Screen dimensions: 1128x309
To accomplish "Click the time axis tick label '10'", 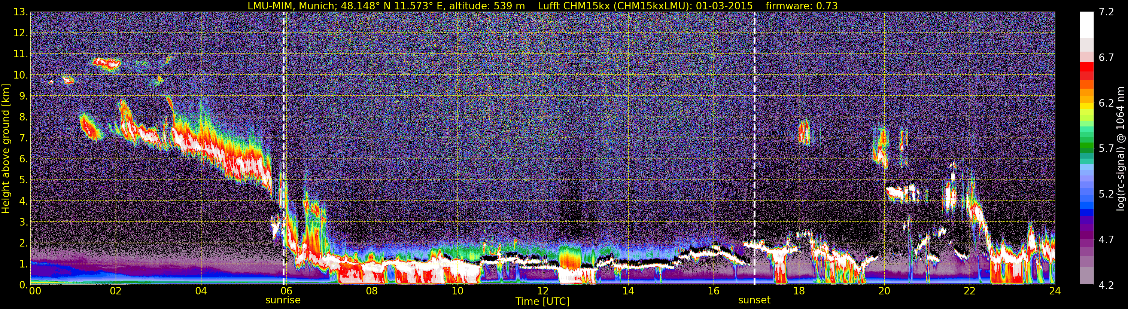I will 457,291.
